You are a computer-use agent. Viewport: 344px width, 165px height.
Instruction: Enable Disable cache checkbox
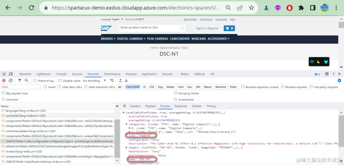click(60, 81)
